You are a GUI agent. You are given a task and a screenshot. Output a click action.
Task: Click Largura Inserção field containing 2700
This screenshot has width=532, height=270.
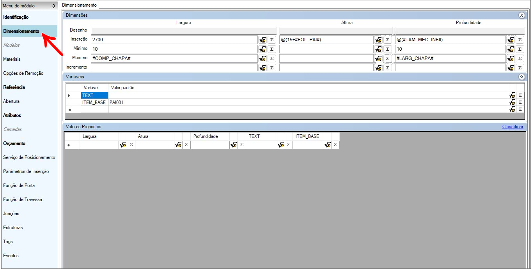pyautogui.click(x=174, y=40)
